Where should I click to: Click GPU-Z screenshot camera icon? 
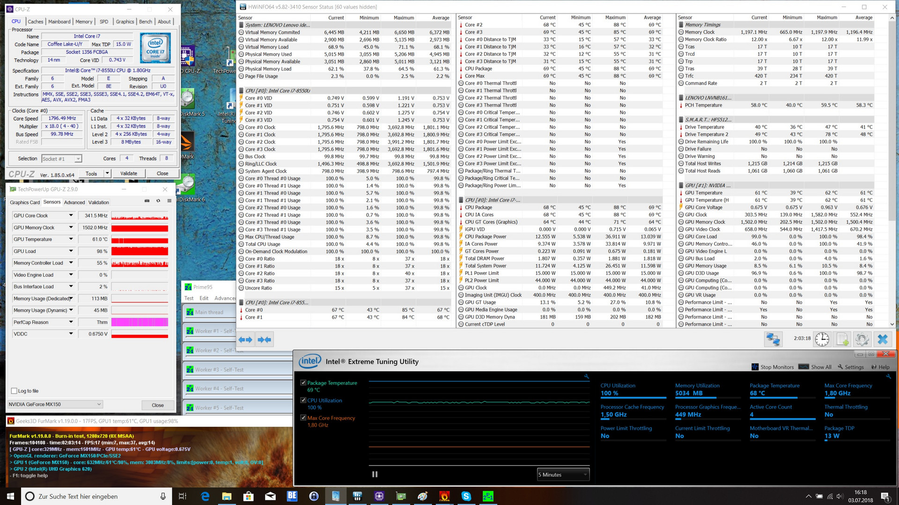click(x=147, y=201)
